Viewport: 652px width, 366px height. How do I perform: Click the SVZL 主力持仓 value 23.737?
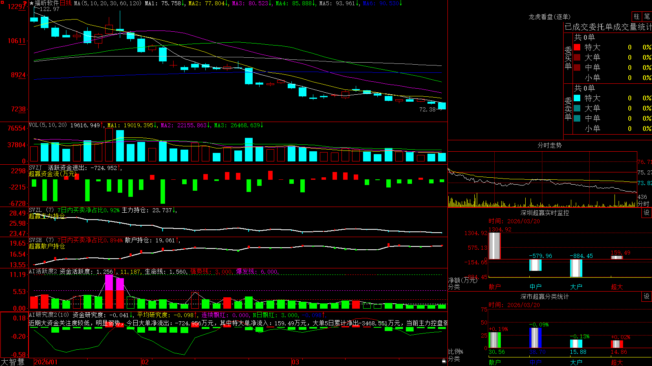coord(162,210)
